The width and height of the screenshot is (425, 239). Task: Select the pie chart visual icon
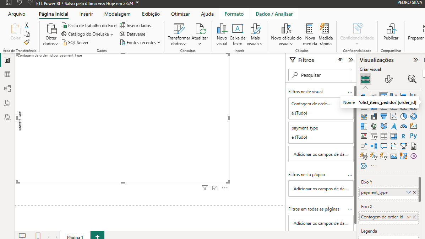403,116
